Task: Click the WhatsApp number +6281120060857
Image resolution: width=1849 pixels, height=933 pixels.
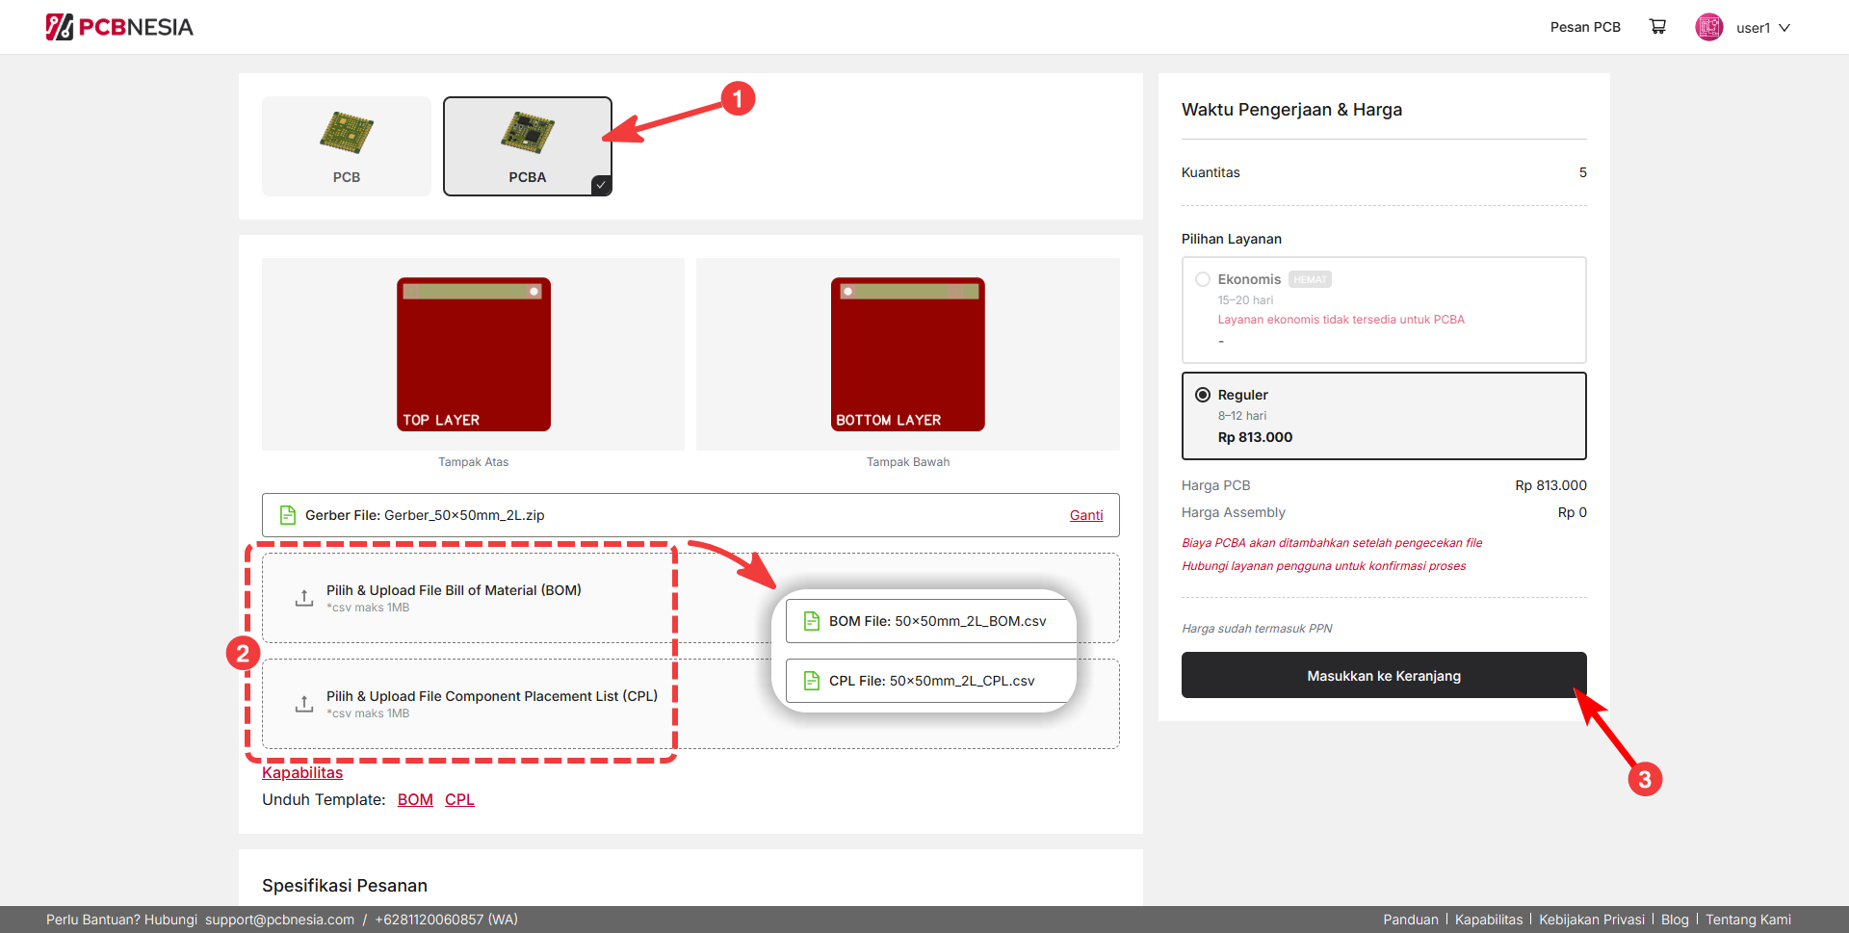Action: (446, 920)
